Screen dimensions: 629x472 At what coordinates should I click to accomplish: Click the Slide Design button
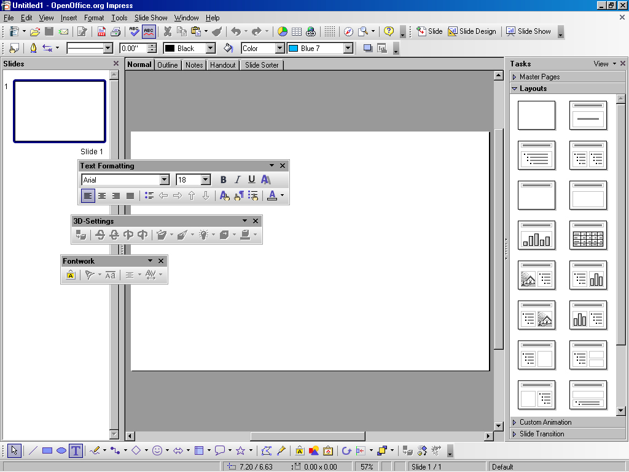[x=472, y=31]
